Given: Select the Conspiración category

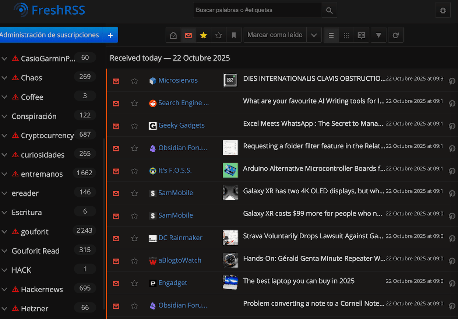Looking at the screenshot, I should pyautogui.click(x=34, y=116).
